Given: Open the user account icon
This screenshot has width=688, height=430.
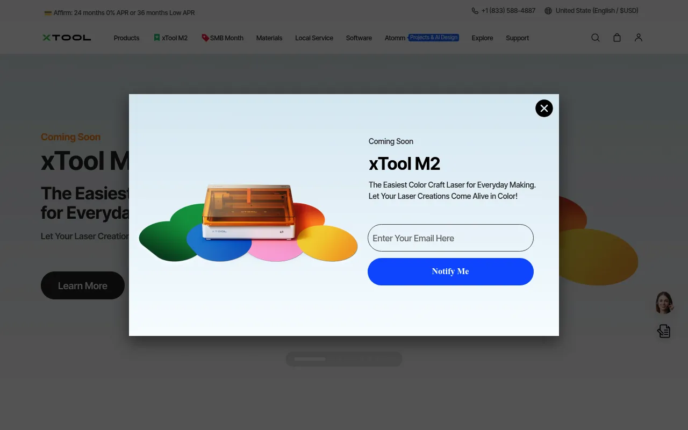Looking at the screenshot, I should (x=639, y=38).
